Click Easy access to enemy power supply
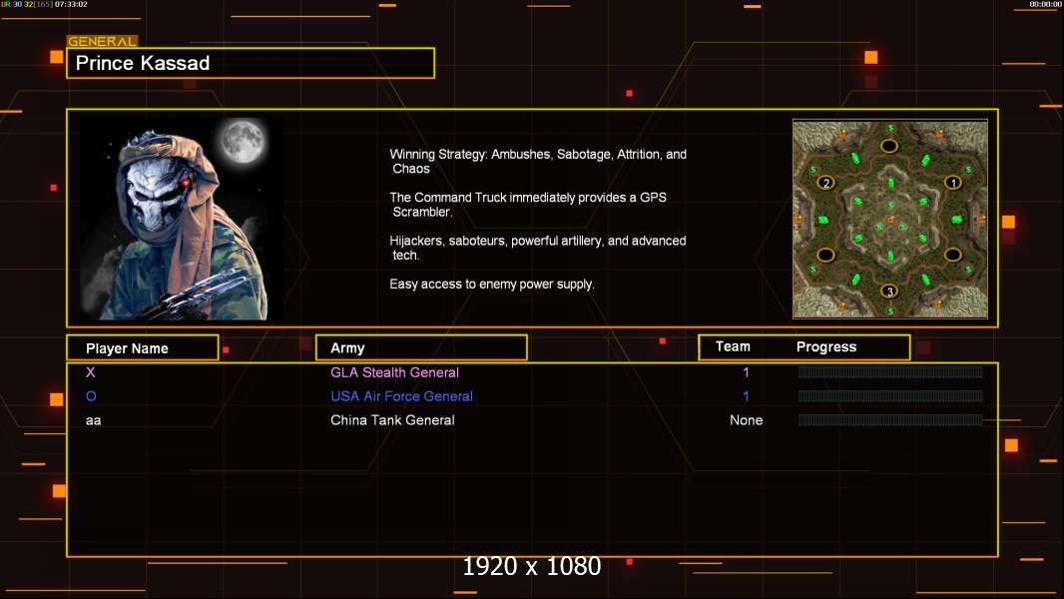The width and height of the screenshot is (1064, 599). (x=492, y=285)
